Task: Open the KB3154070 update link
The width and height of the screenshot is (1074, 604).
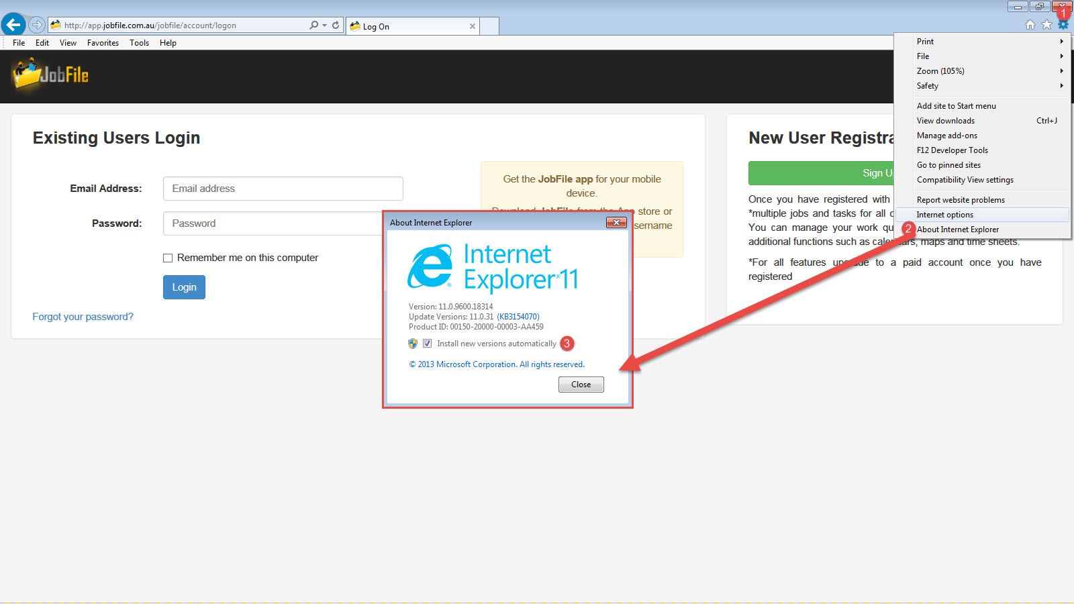Action: point(518,317)
